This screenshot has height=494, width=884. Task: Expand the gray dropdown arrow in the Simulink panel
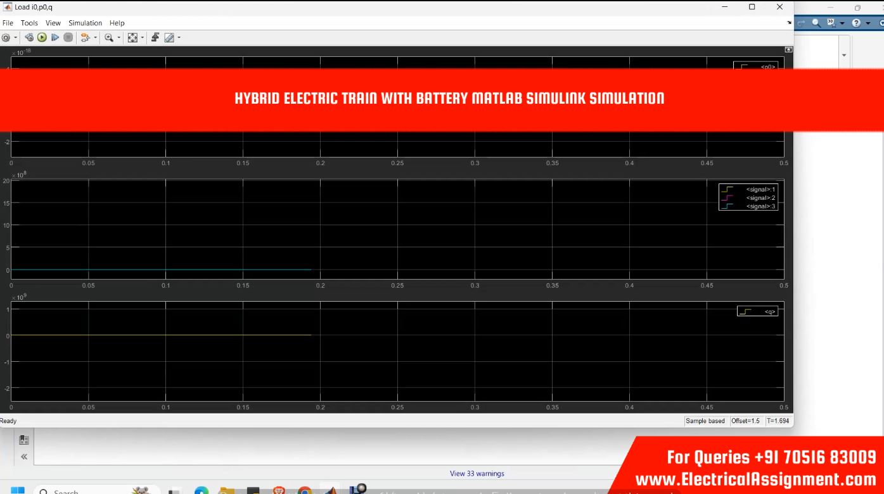pos(844,56)
